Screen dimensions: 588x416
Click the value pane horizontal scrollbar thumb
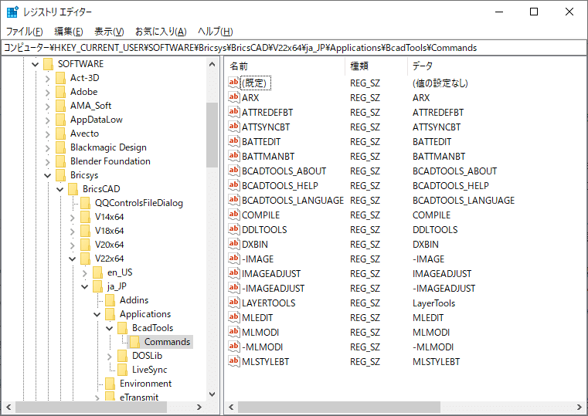tap(339, 407)
